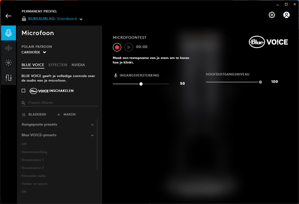Image resolution: width=299 pixels, height=204 pixels.
Task: Open the user account profile icon
Action: [x=286, y=15]
